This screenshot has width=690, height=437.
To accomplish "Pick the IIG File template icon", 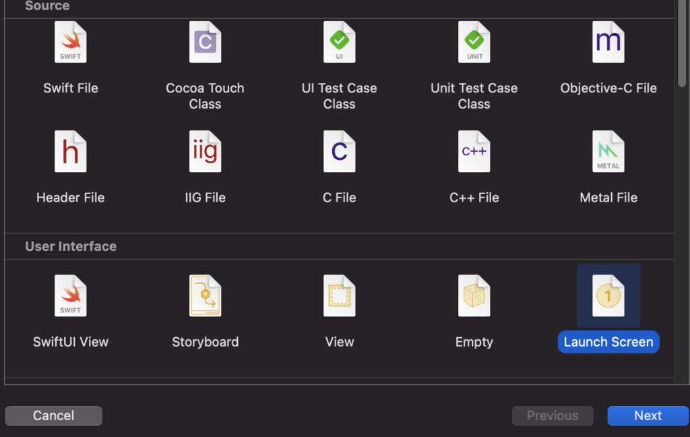I will [205, 151].
